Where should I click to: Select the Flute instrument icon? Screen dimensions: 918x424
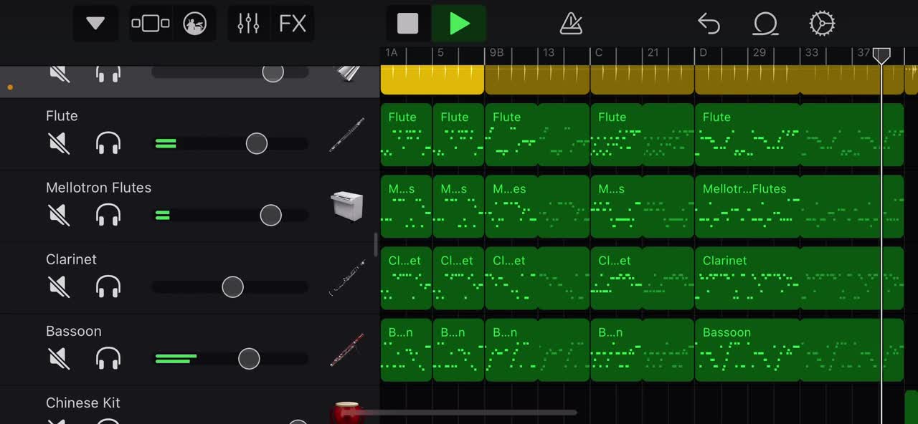[346, 135]
